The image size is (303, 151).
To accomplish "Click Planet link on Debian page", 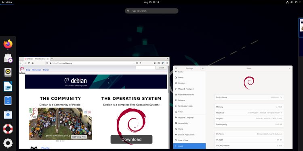I will [46, 70].
